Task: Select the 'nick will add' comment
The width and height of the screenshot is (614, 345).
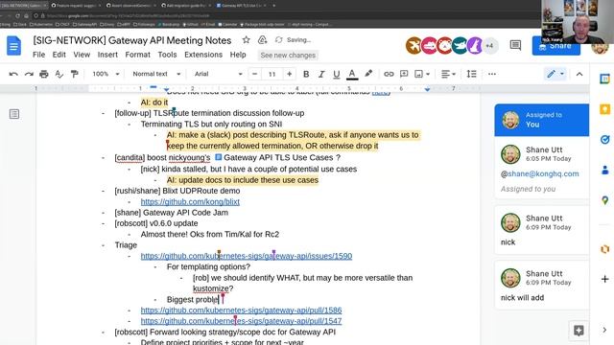Action: (541, 286)
